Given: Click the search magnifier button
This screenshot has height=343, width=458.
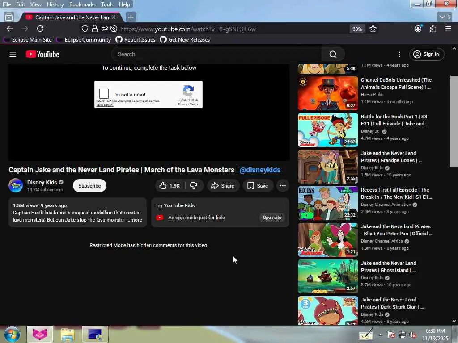Looking at the screenshot, I should point(333,54).
